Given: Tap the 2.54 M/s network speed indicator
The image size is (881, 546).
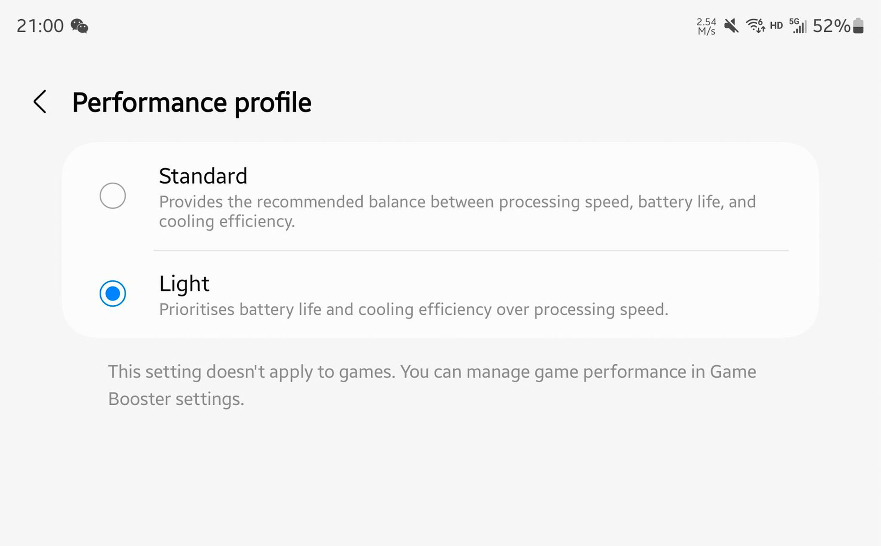Looking at the screenshot, I should 706,26.
